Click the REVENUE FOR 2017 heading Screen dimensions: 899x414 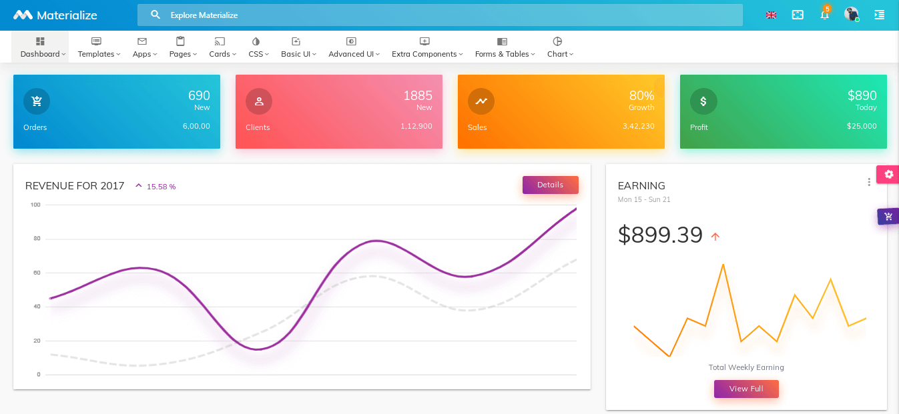[x=75, y=186]
